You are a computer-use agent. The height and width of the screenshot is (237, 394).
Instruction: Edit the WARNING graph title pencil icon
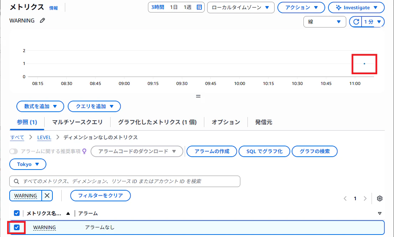point(42,20)
